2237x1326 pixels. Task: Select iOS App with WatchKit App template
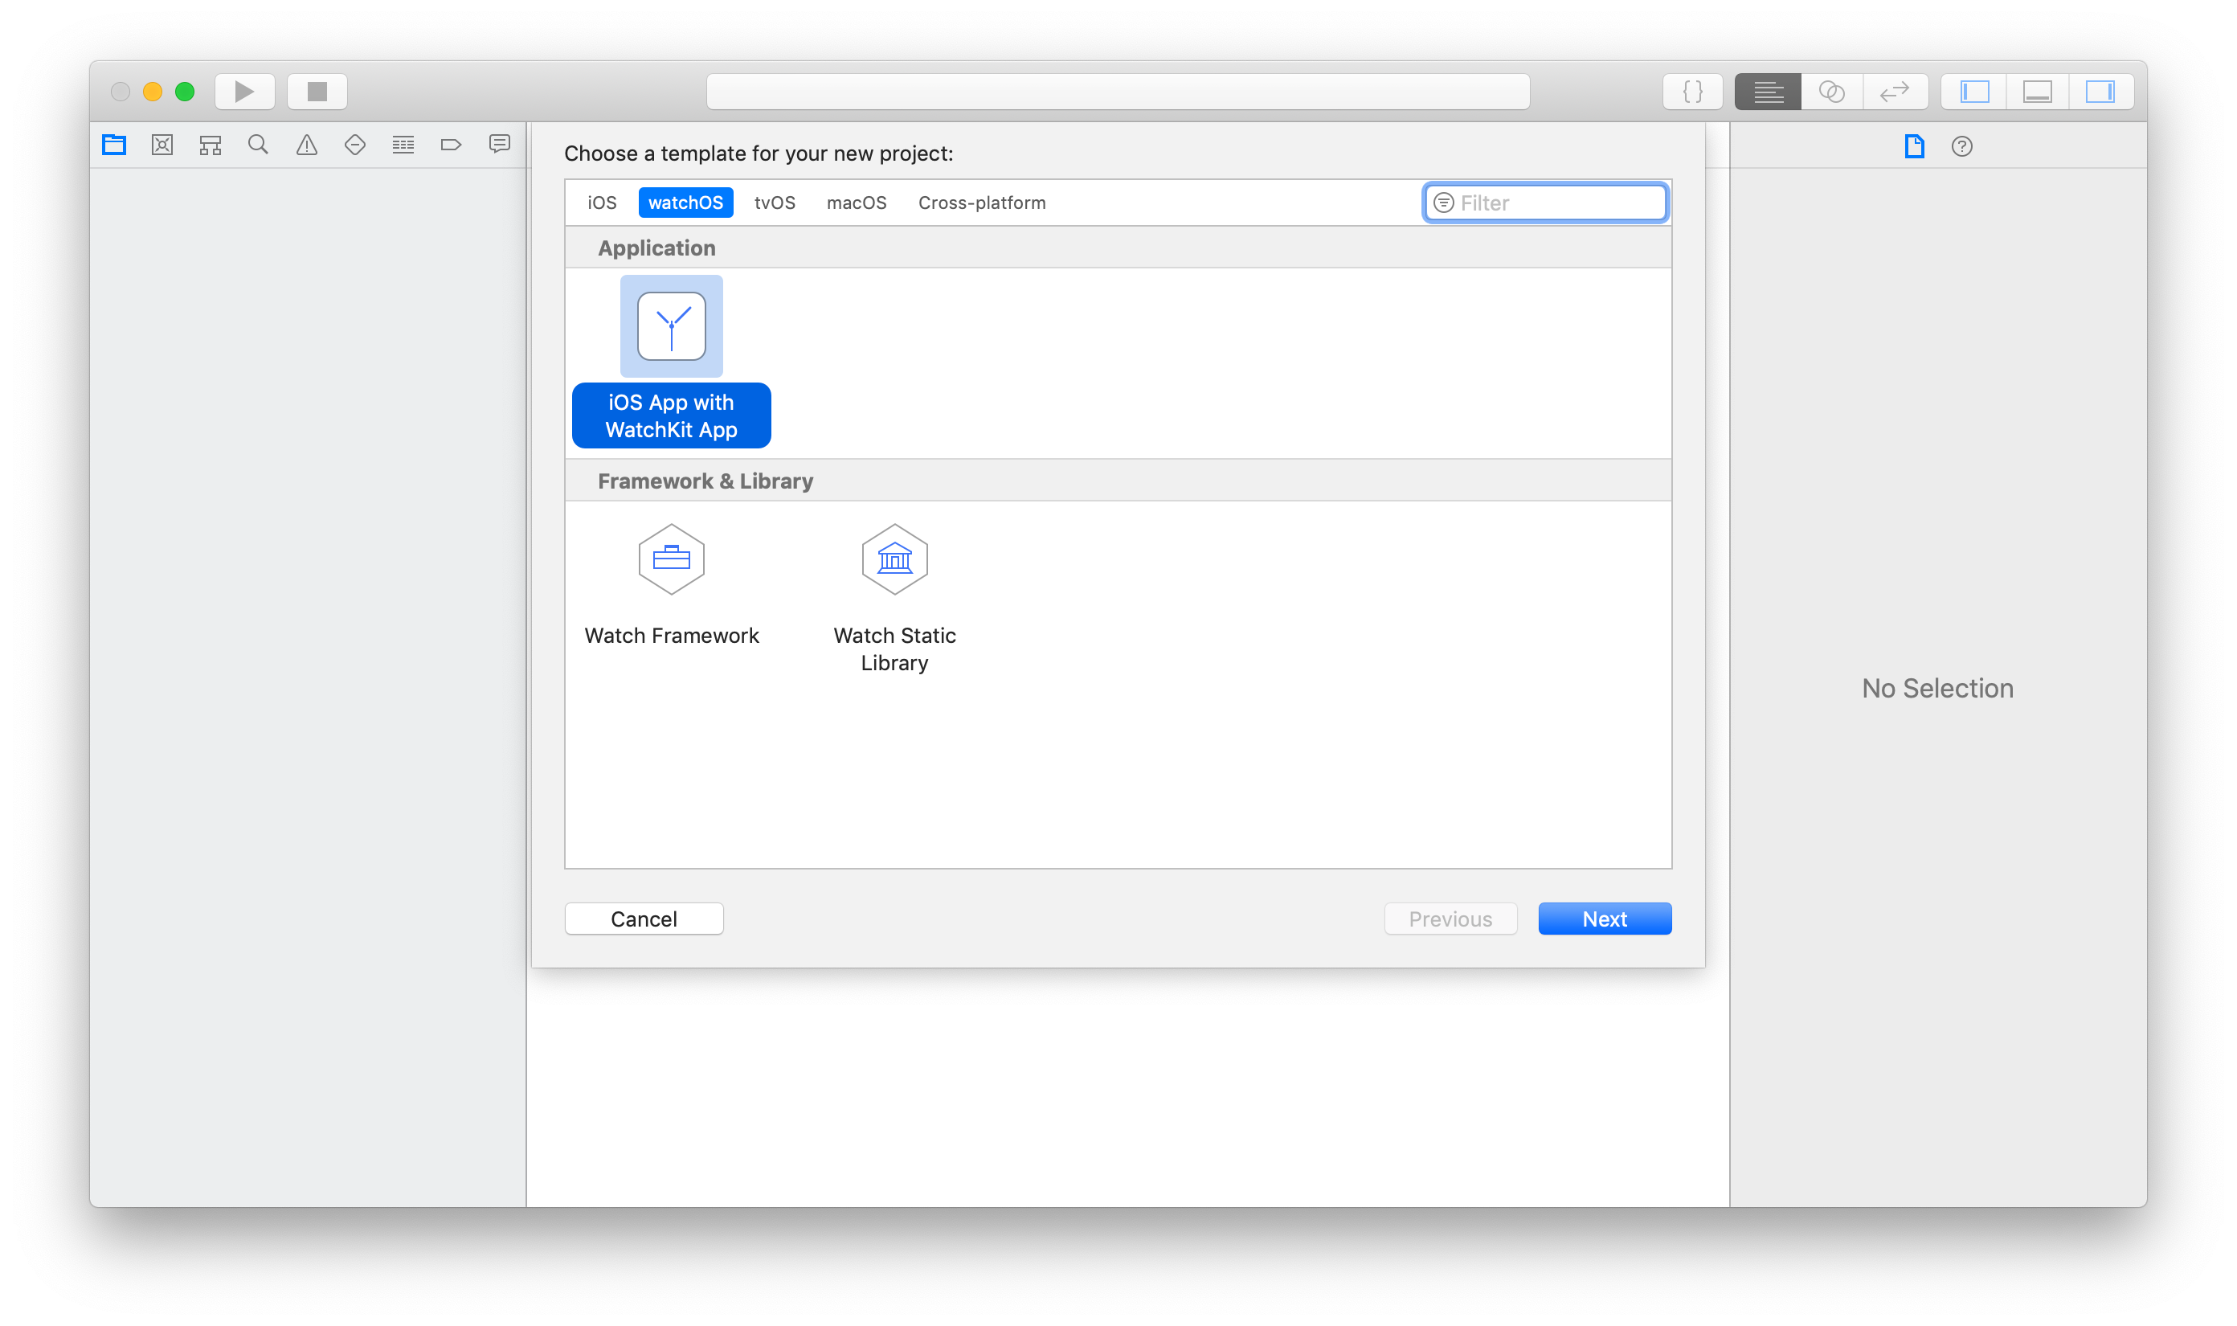pyautogui.click(x=672, y=362)
